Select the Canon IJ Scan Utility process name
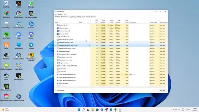The image size is (199, 112). click(68, 66)
